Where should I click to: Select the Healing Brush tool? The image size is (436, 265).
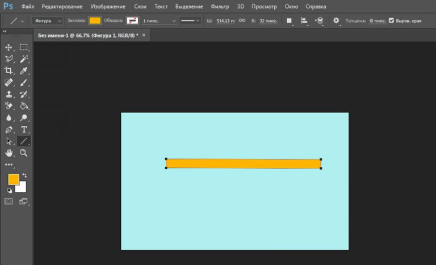(9, 83)
